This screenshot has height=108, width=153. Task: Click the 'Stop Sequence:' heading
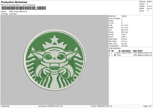tap(115, 48)
